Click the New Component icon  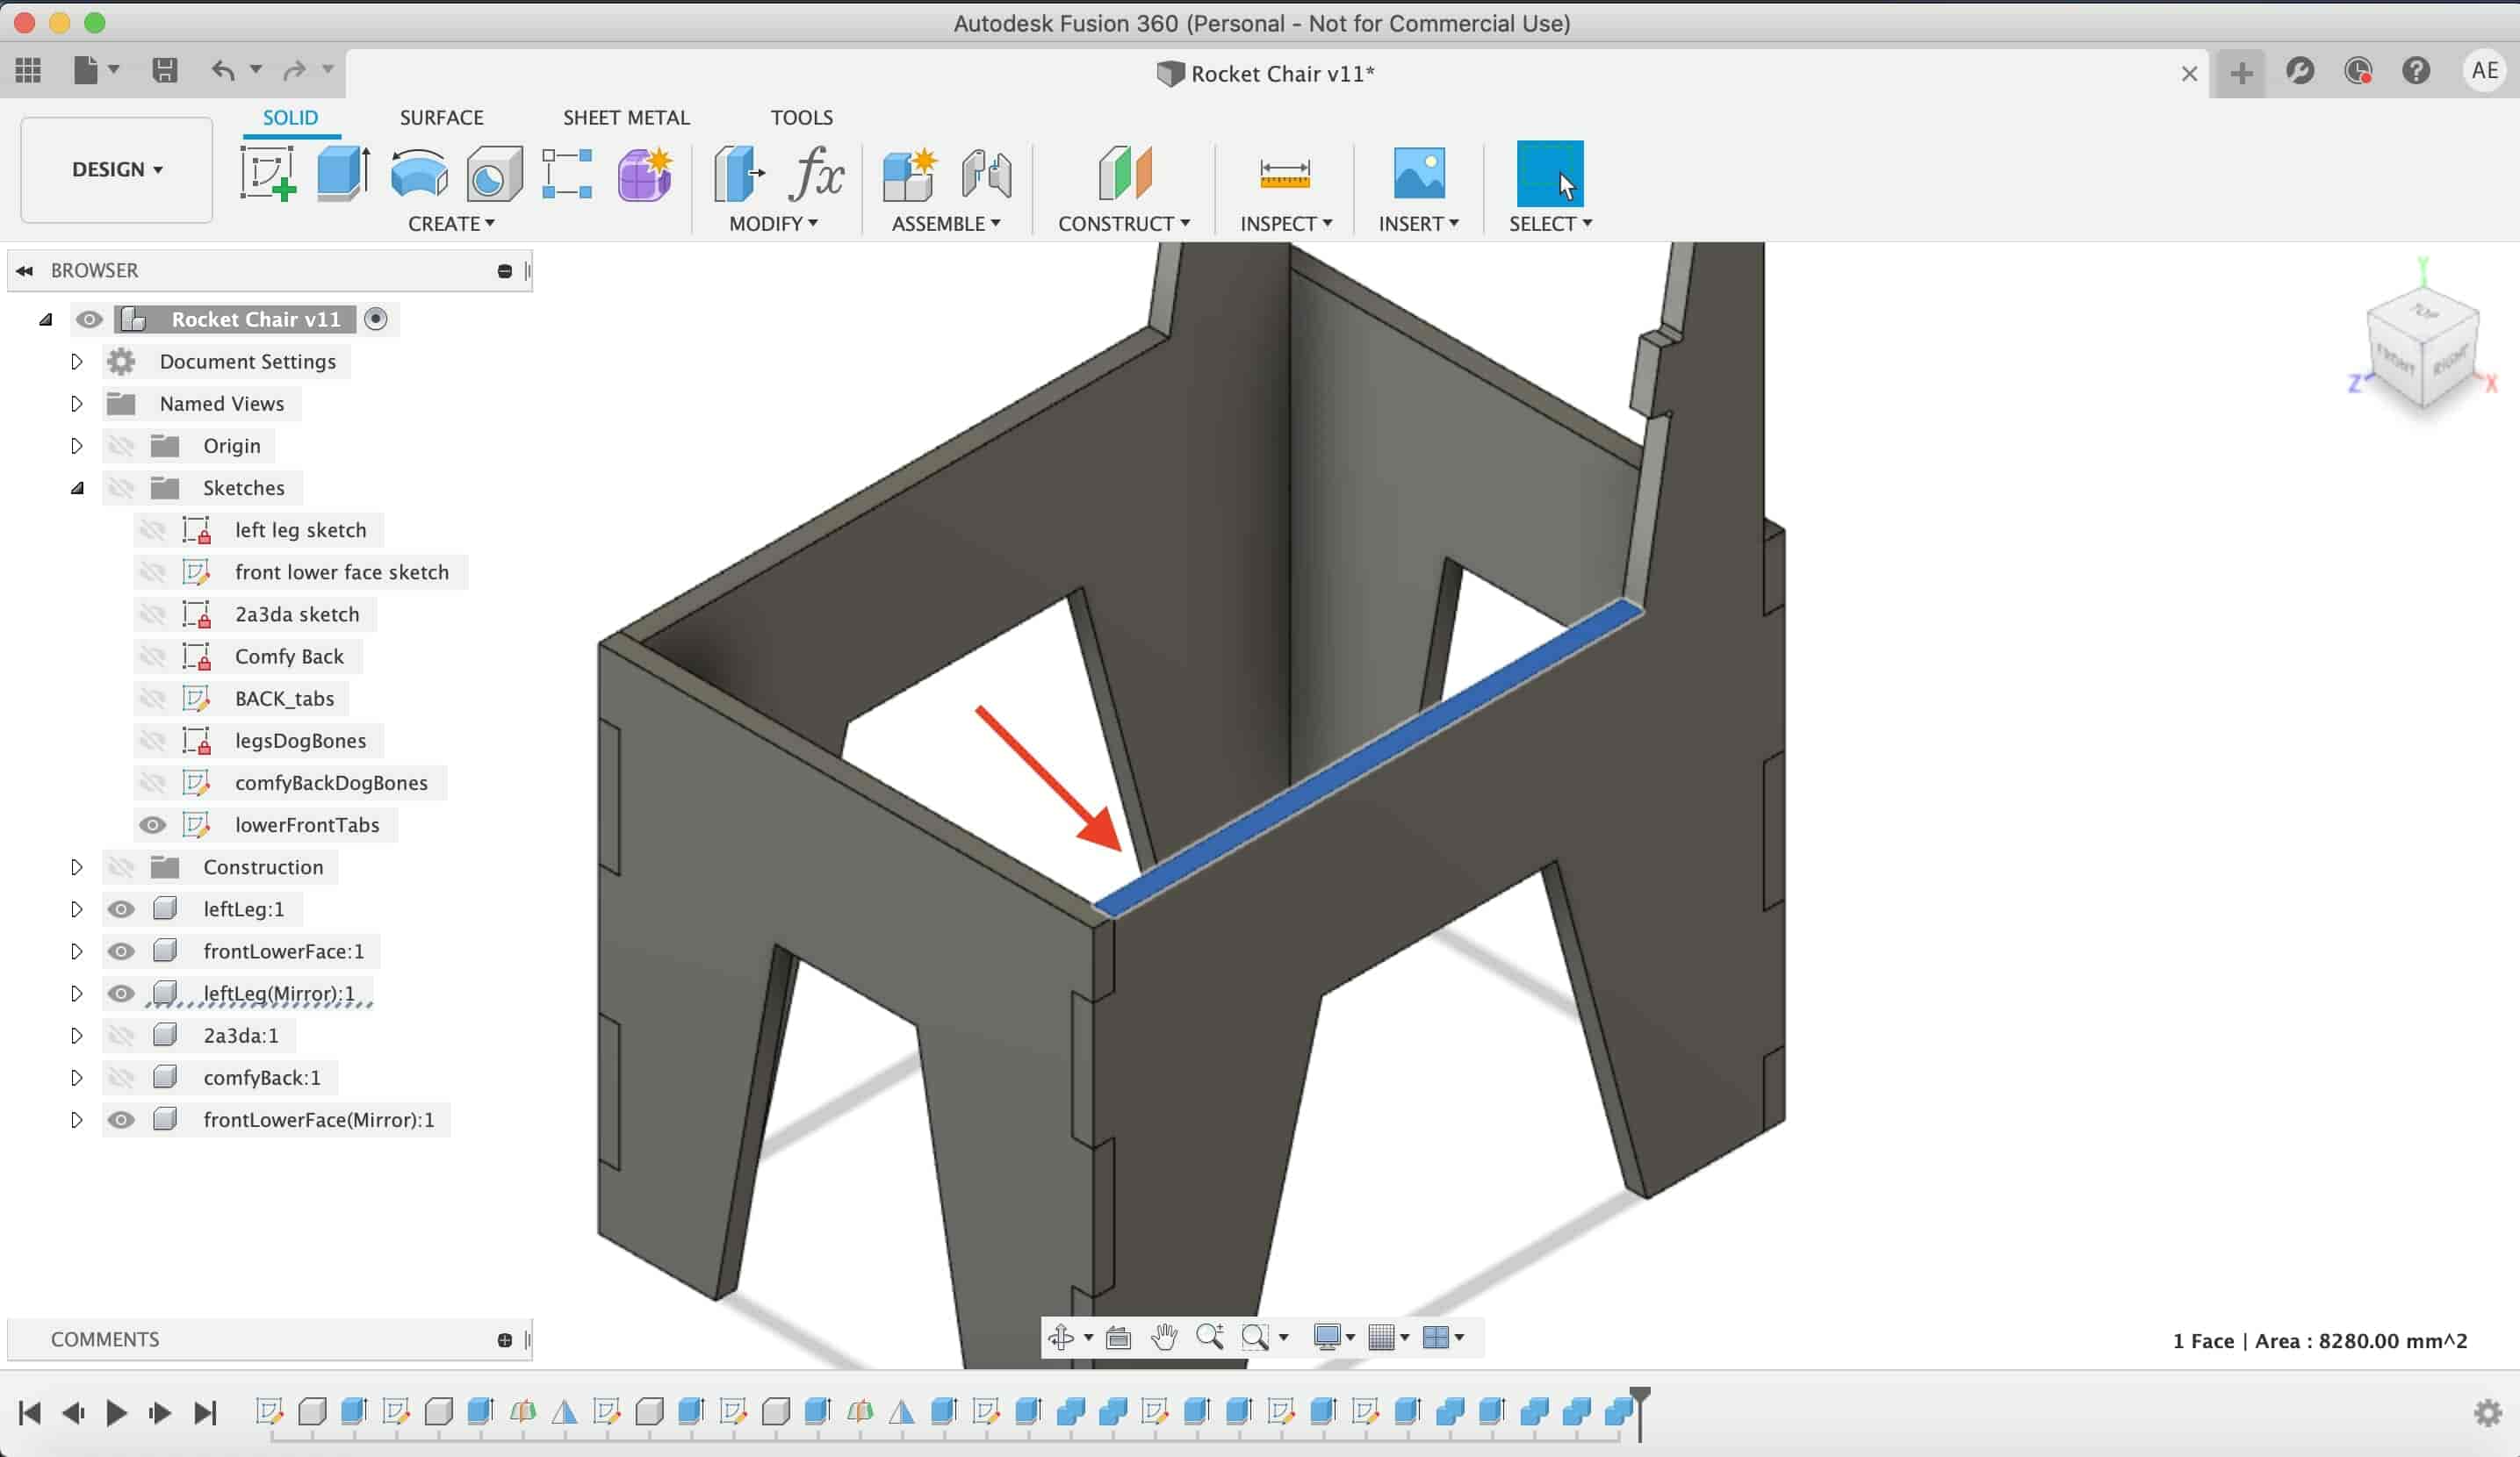[909, 173]
